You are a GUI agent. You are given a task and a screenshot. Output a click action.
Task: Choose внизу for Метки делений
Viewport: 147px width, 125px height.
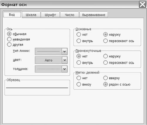(79, 84)
